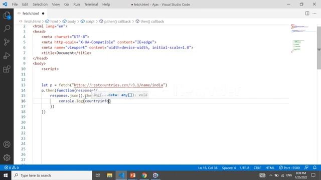The image size is (321, 180).
Task: Open the View menu
Action: pos(56,4)
